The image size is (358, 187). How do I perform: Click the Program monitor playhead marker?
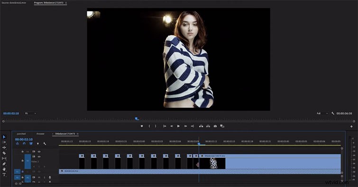pyautogui.click(x=137, y=118)
